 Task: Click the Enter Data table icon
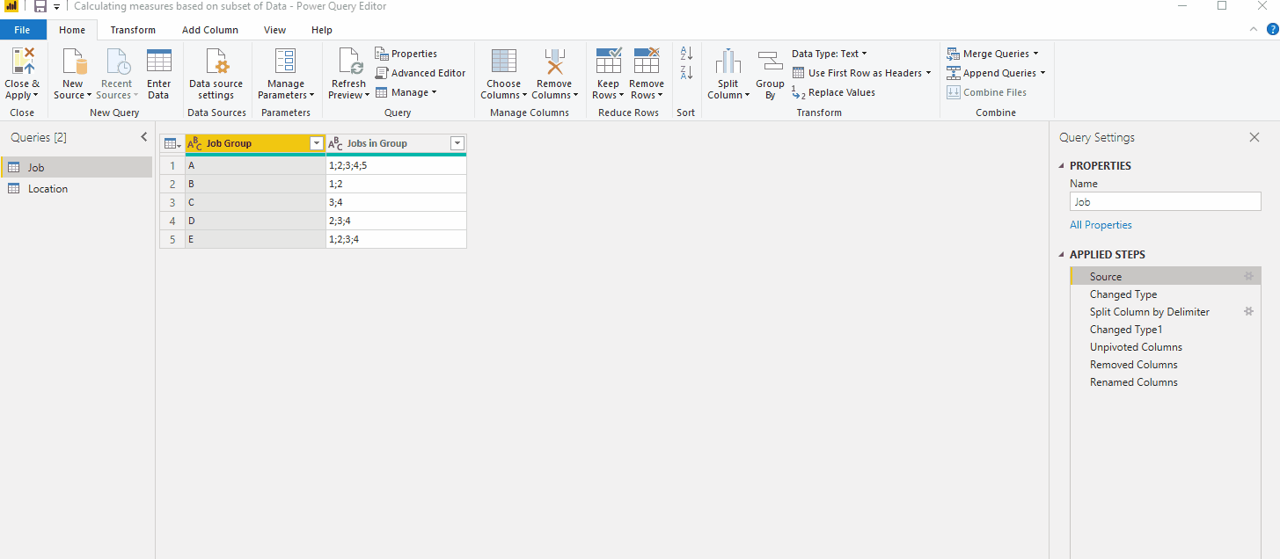[x=159, y=62]
